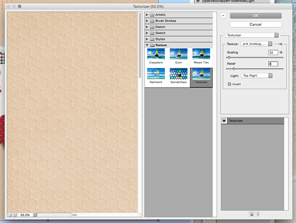The width and height of the screenshot is (296, 223).
Task: Zoom in preview with plus button
Action: pos(15,215)
